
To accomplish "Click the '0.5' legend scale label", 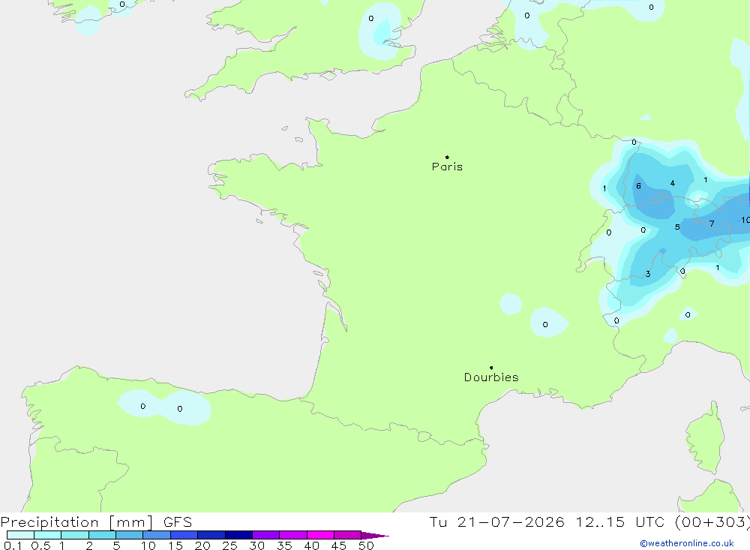I will (x=40, y=545).
